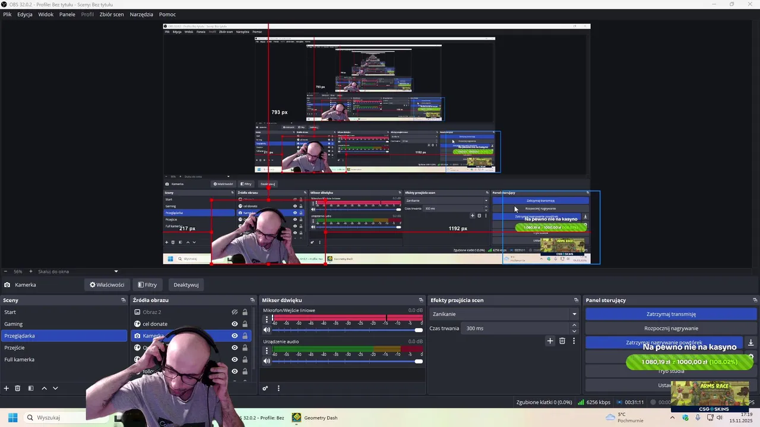
Task: Open the Zbiór scen menu
Action: pyautogui.click(x=112, y=14)
